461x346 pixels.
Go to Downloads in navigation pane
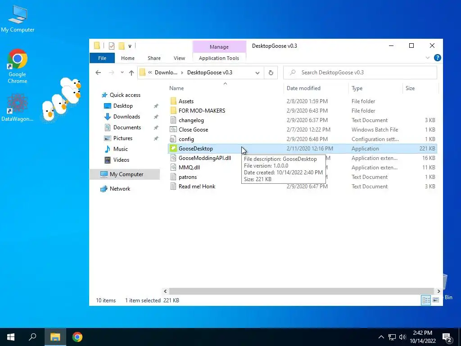[x=127, y=117]
